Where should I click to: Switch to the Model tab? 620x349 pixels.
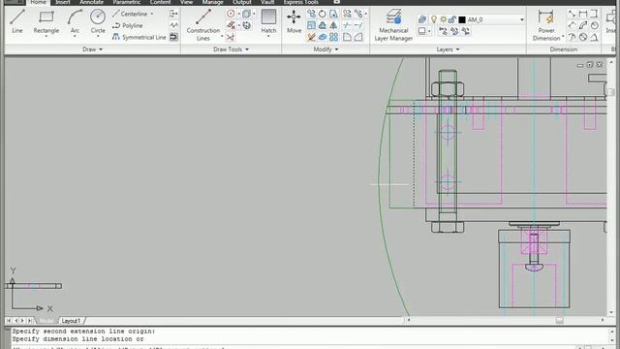pos(46,321)
